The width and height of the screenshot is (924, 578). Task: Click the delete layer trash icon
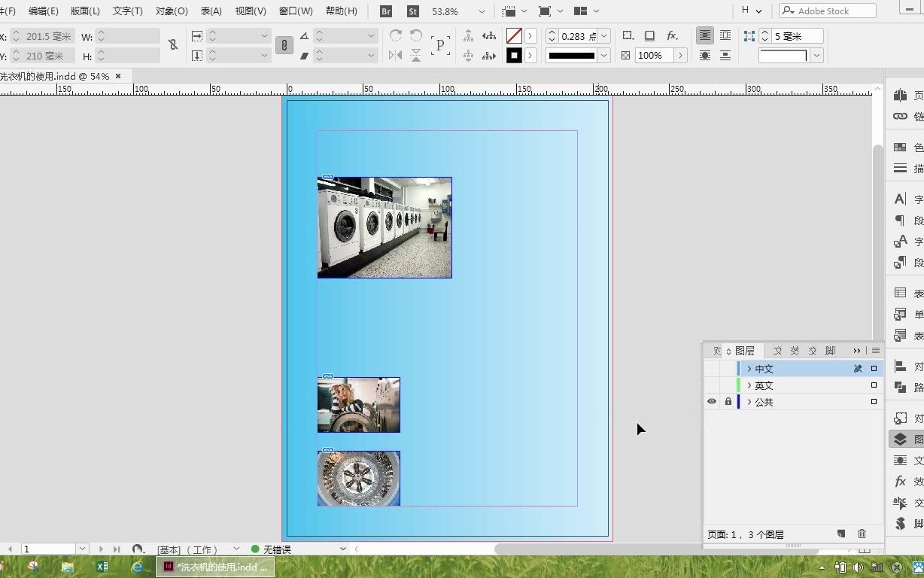coord(862,533)
